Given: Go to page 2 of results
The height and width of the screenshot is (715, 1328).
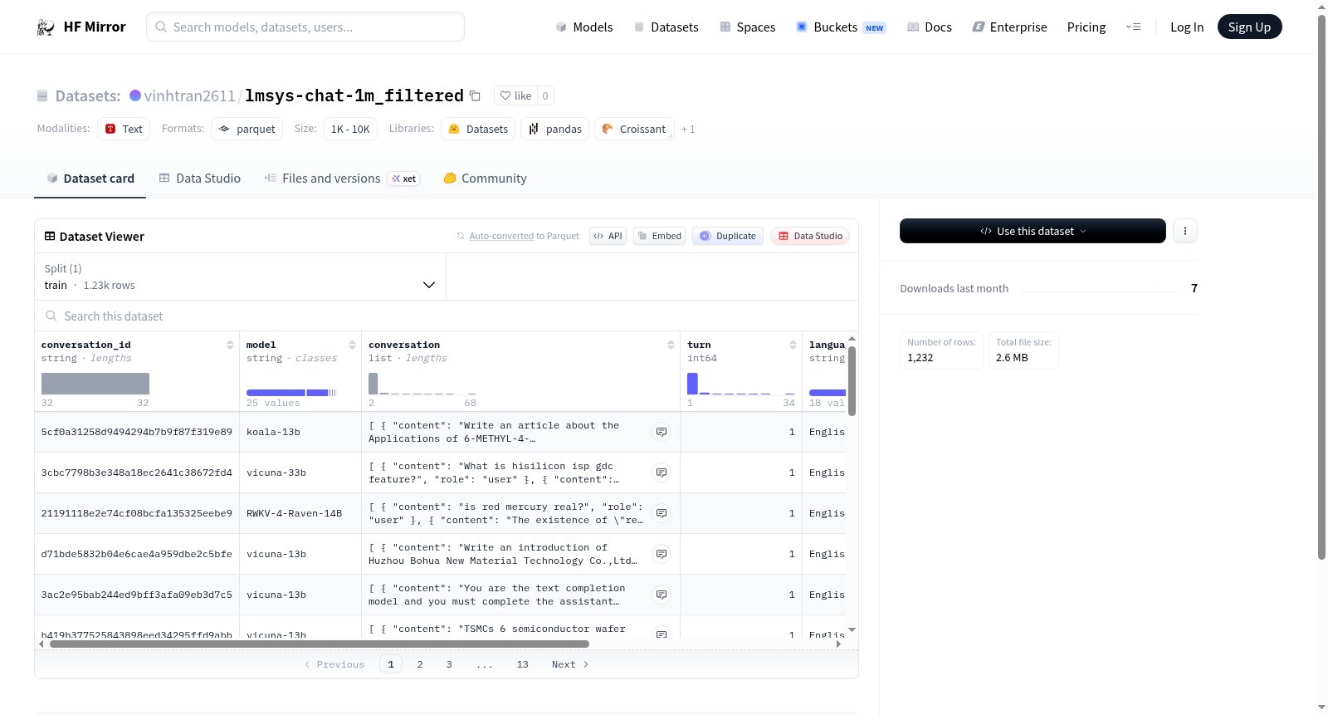Looking at the screenshot, I should coord(420,664).
